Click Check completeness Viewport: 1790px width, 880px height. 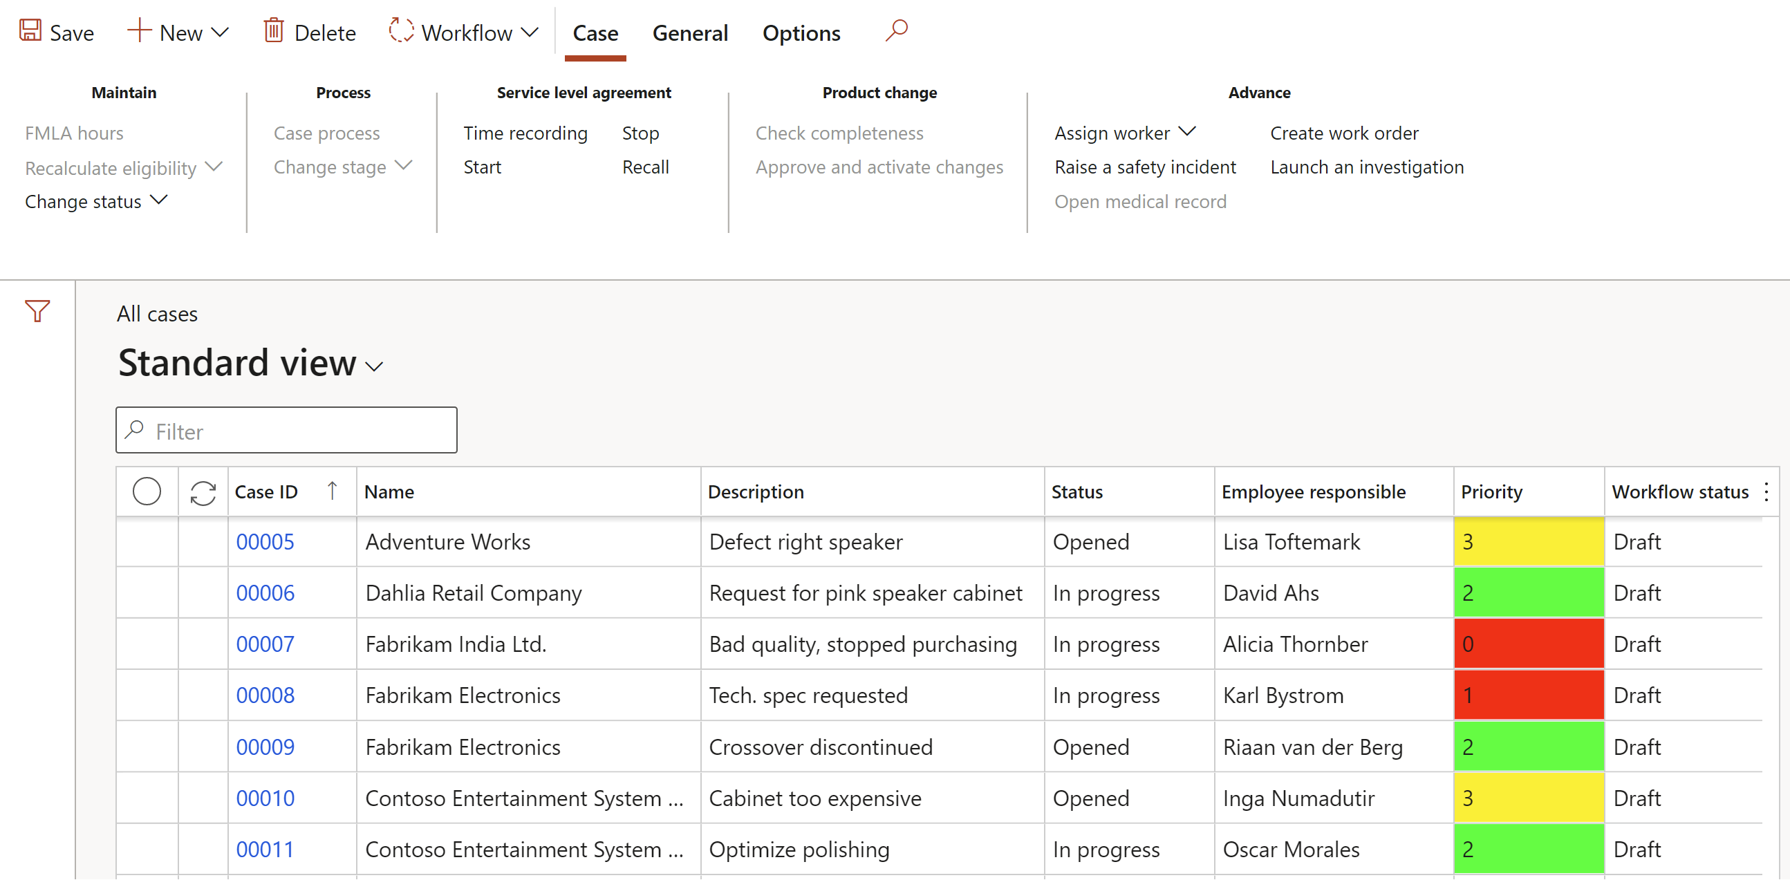point(839,133)
